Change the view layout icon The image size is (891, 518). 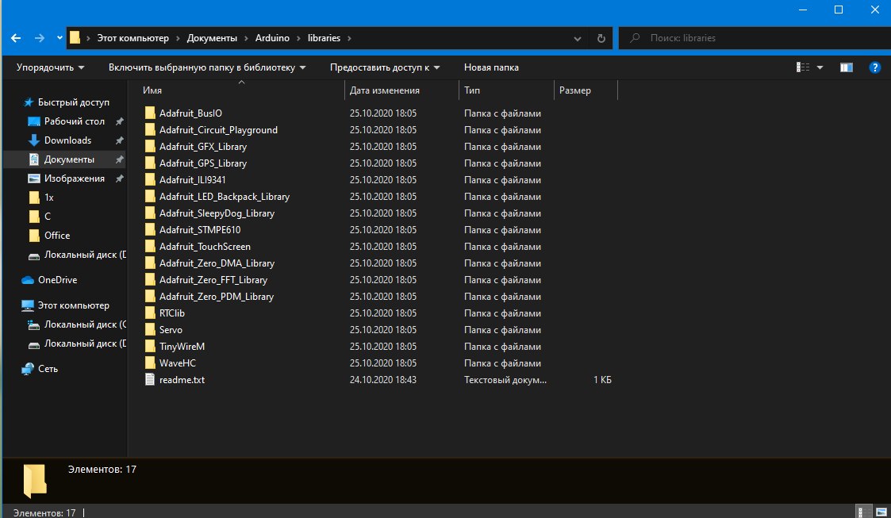[x=802, y=67]
